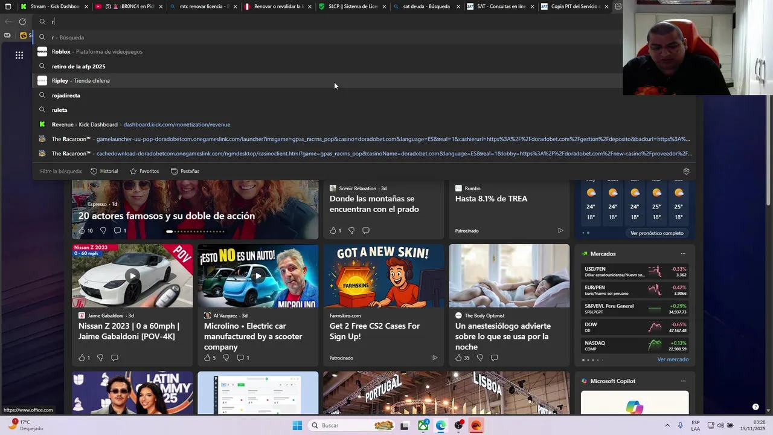Open the Windows Start menu
This screenshot has width=773, height=435.
click(297, 425)
